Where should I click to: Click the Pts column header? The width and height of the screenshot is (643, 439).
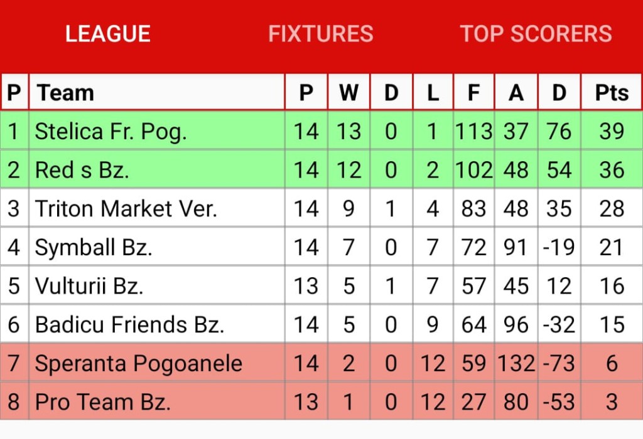[x=612, y=93]
